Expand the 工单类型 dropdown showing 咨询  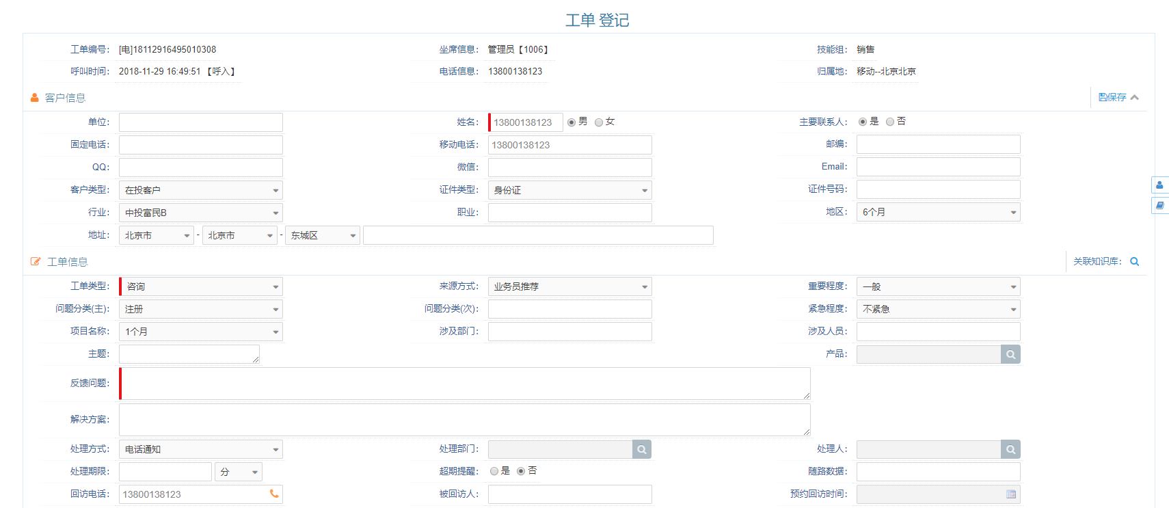click(200, 286)
